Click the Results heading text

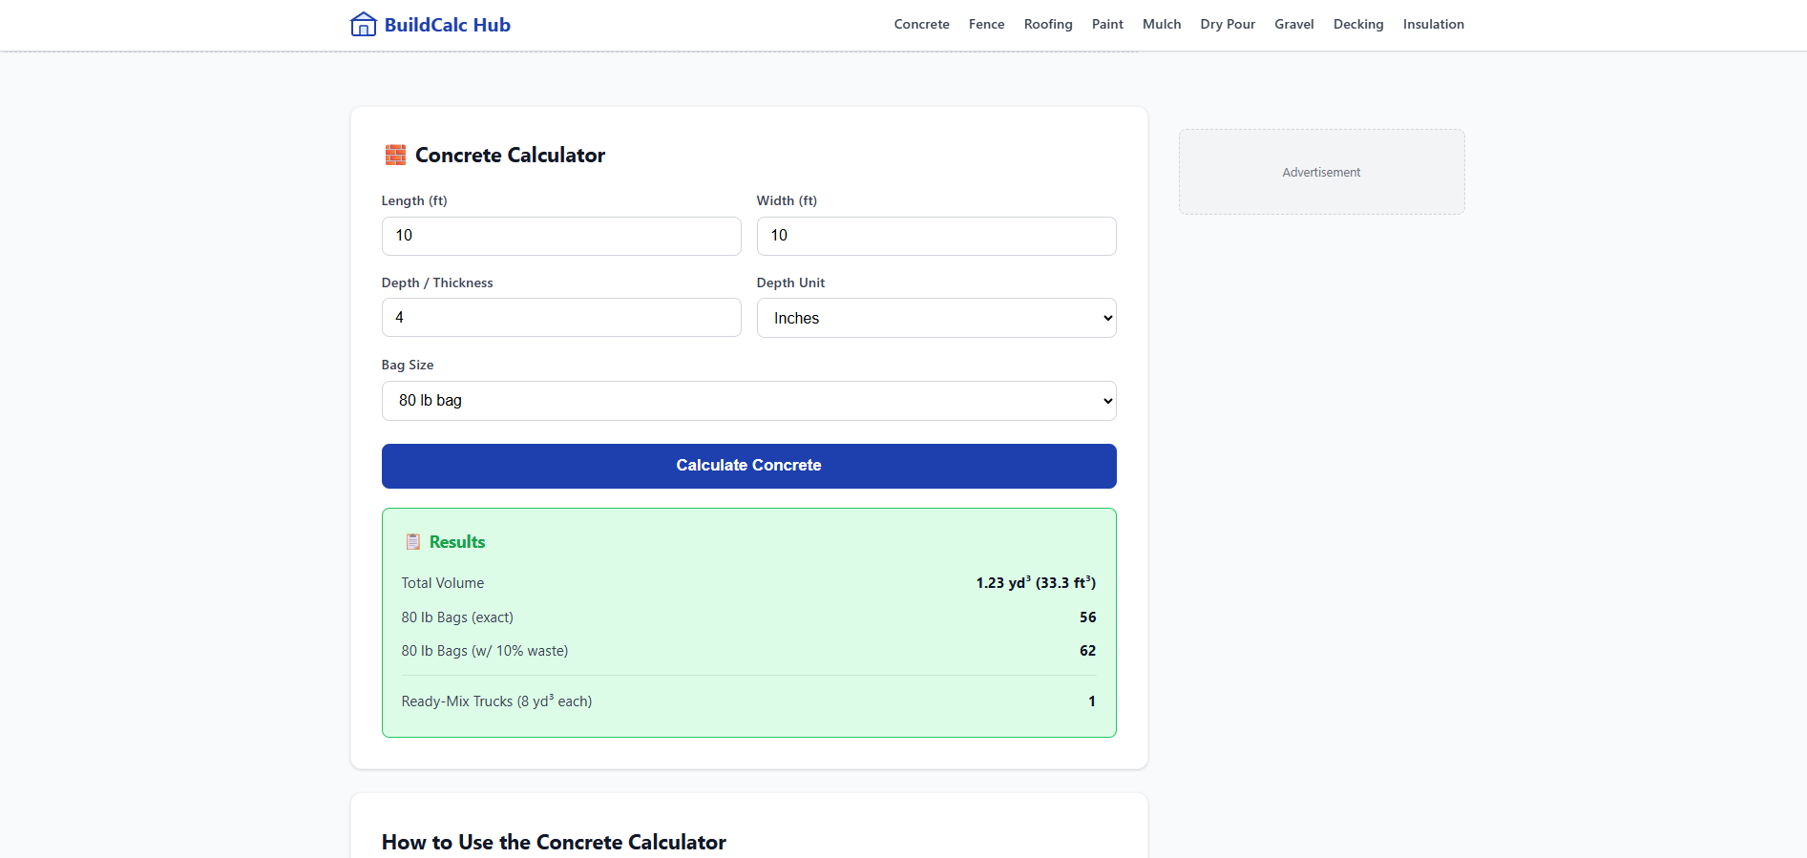457,542
